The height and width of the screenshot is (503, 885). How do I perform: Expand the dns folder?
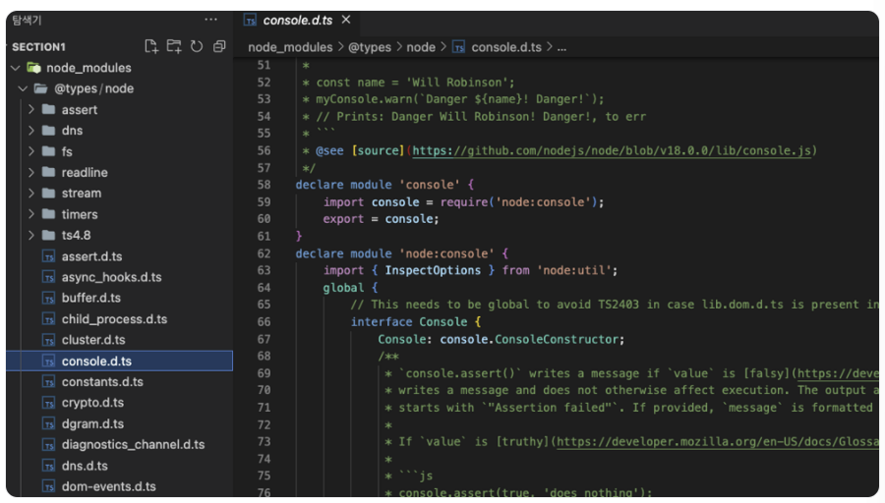[x=31, y=131]
